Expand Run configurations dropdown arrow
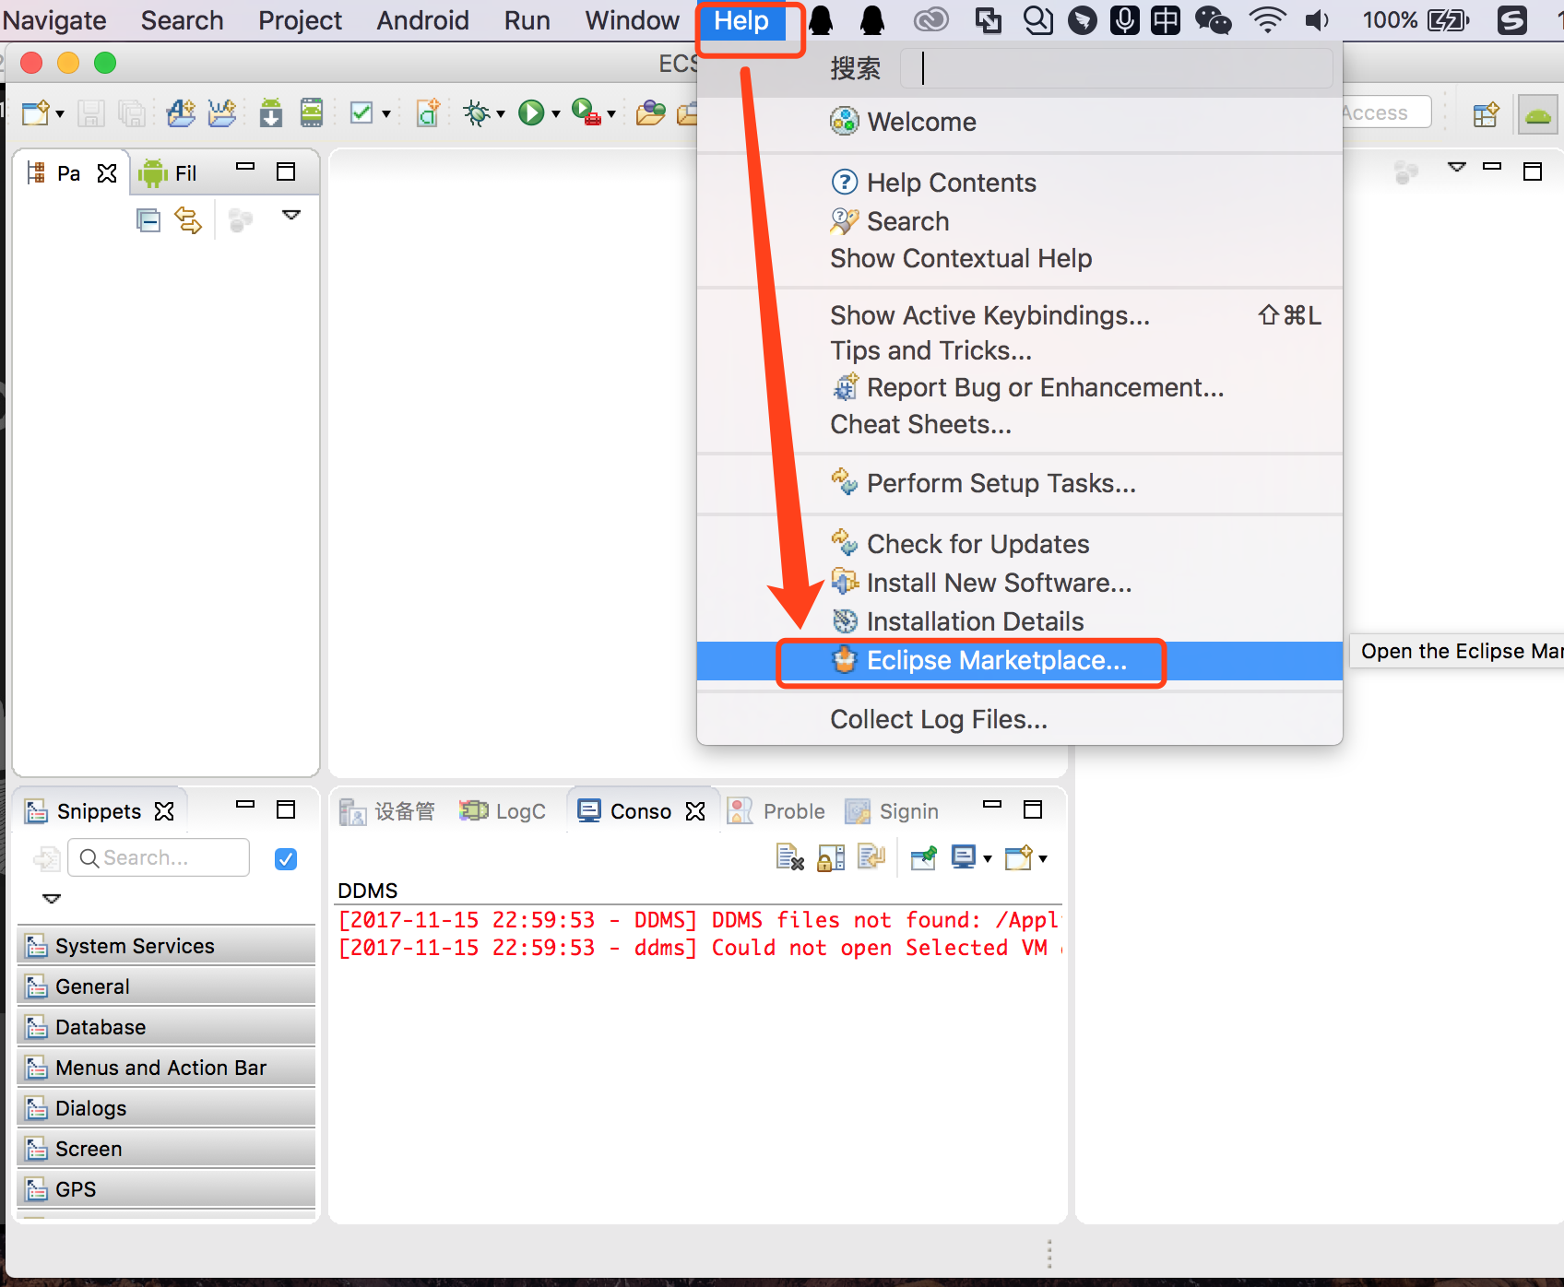The height and width of the screenshot is (1287, 1564). tap(556, 114)
